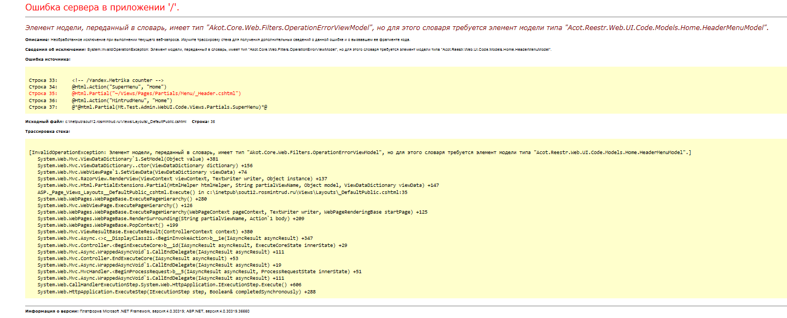Screen dimensions: 787x318
Task: Click the 'Описание:' label
Action: pyautogui.click(x=36, y=40)
